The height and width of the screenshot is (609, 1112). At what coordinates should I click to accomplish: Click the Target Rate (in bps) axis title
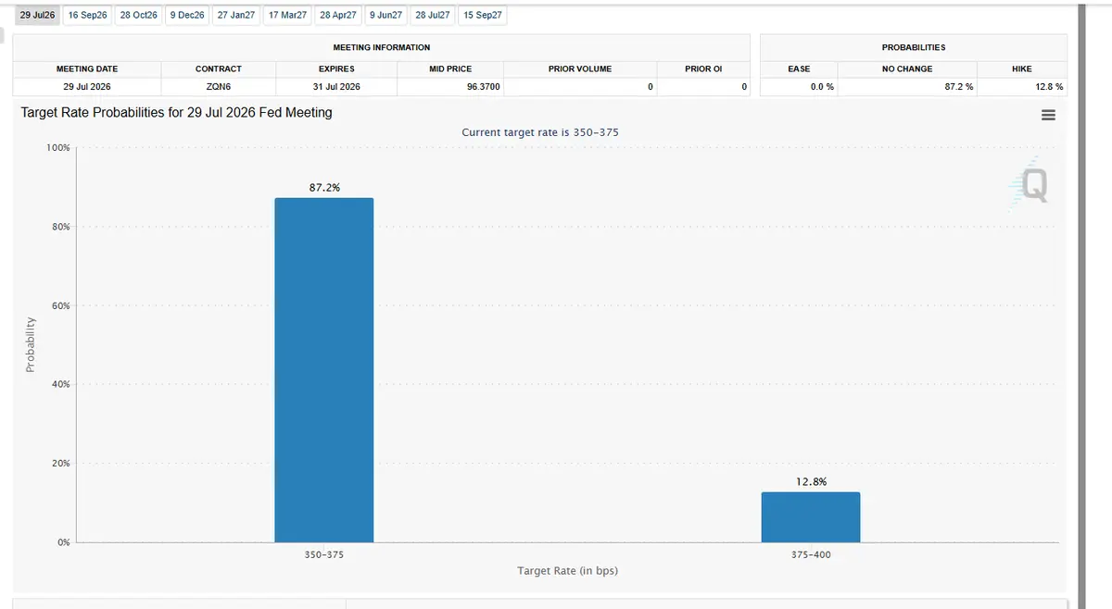coord(567,571)
